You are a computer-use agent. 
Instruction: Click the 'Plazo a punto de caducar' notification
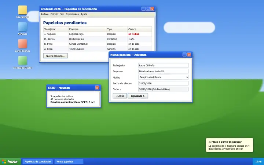[230, 145]
